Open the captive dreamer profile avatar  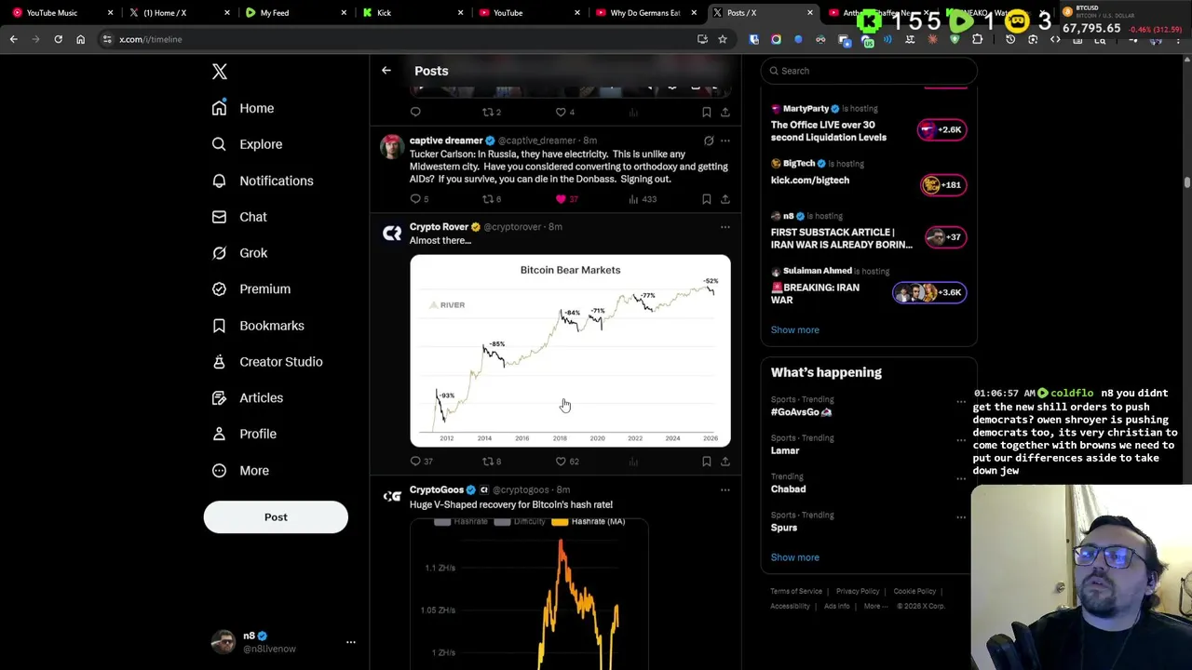(391, 147)
